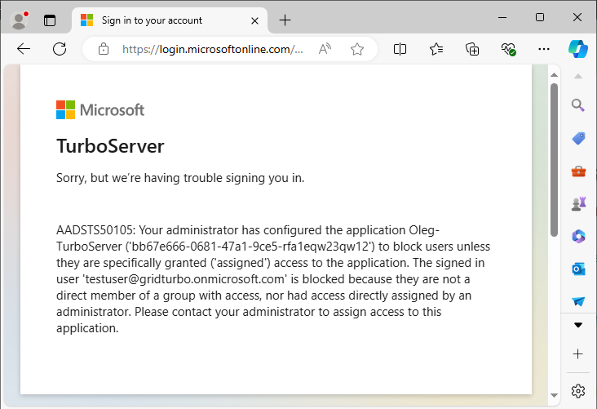597x409 pixels.
Task: Refresh the sign-in page
Action: pos(60,49)
